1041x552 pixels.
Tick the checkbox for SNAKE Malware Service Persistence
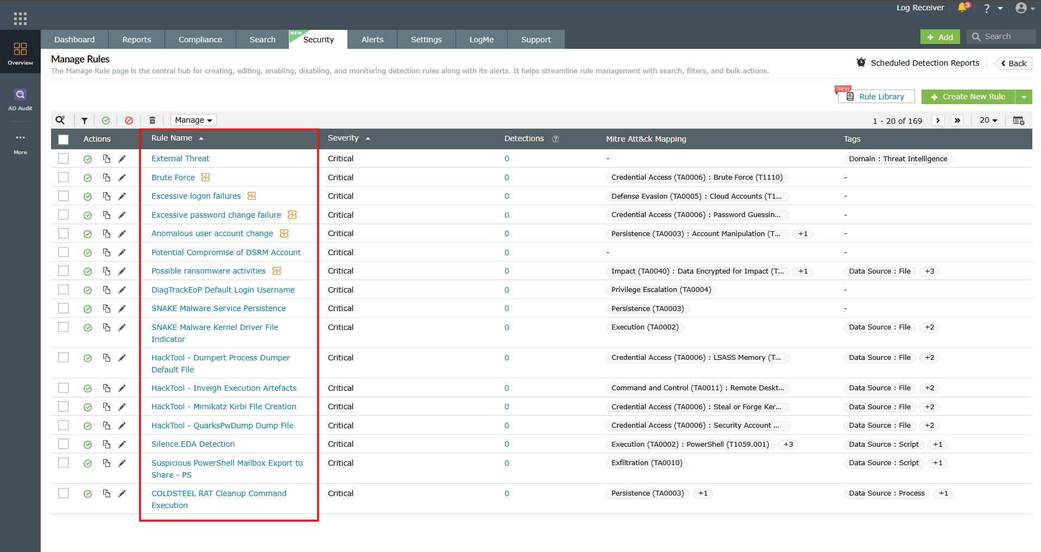pos(63,308)
